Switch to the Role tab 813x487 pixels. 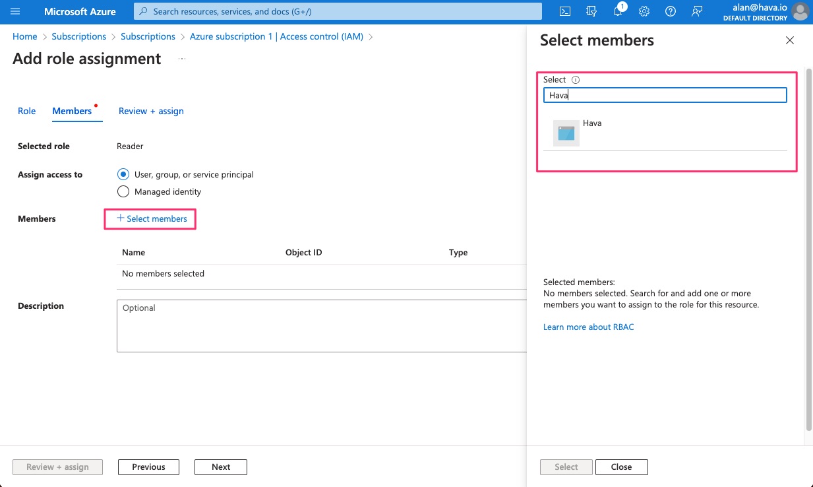[27, 111]
